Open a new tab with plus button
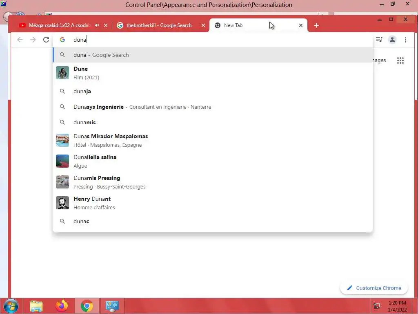This screenshot has height=314, width=418. (316, 25)
